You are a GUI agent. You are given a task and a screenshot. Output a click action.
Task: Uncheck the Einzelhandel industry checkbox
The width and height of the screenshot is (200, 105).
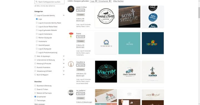pos(35,97)
